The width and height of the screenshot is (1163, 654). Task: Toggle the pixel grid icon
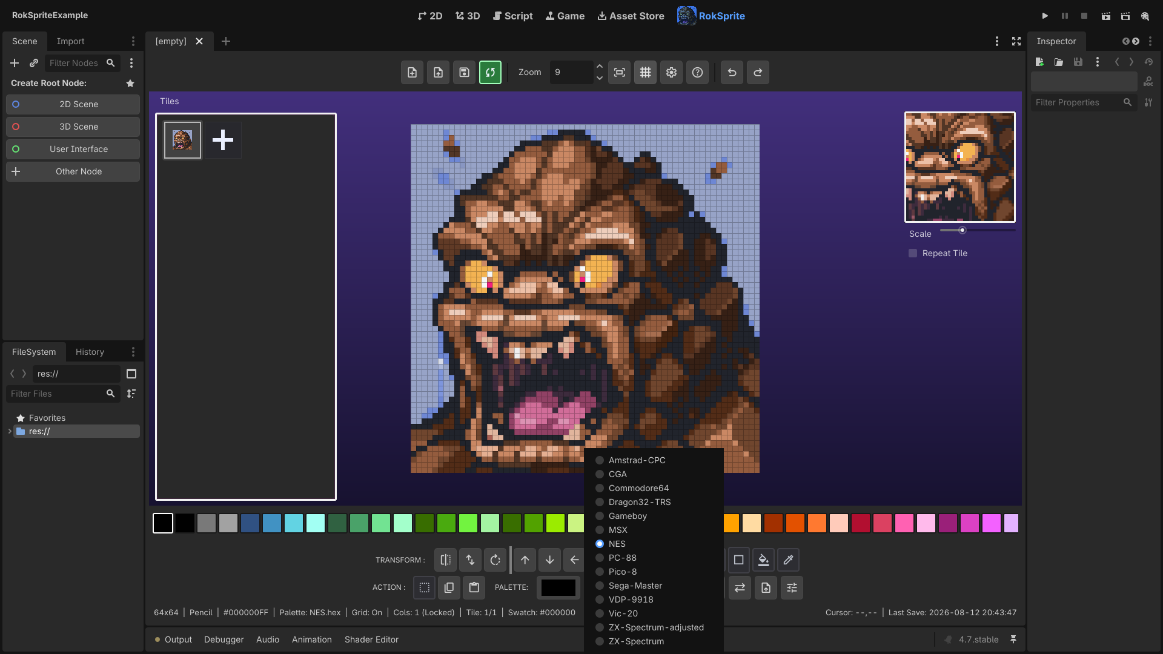tap(645, 73)
